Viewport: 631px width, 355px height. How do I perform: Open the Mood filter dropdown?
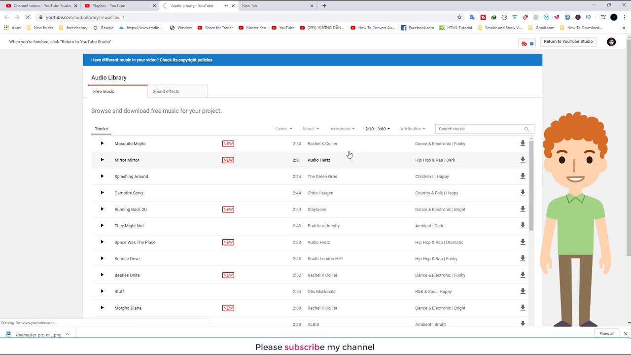(311, 129)
